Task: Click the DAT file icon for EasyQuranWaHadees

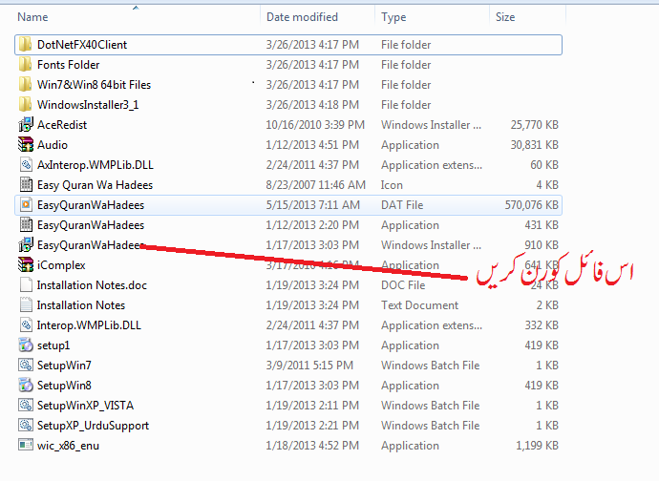Action: point(26,205)
